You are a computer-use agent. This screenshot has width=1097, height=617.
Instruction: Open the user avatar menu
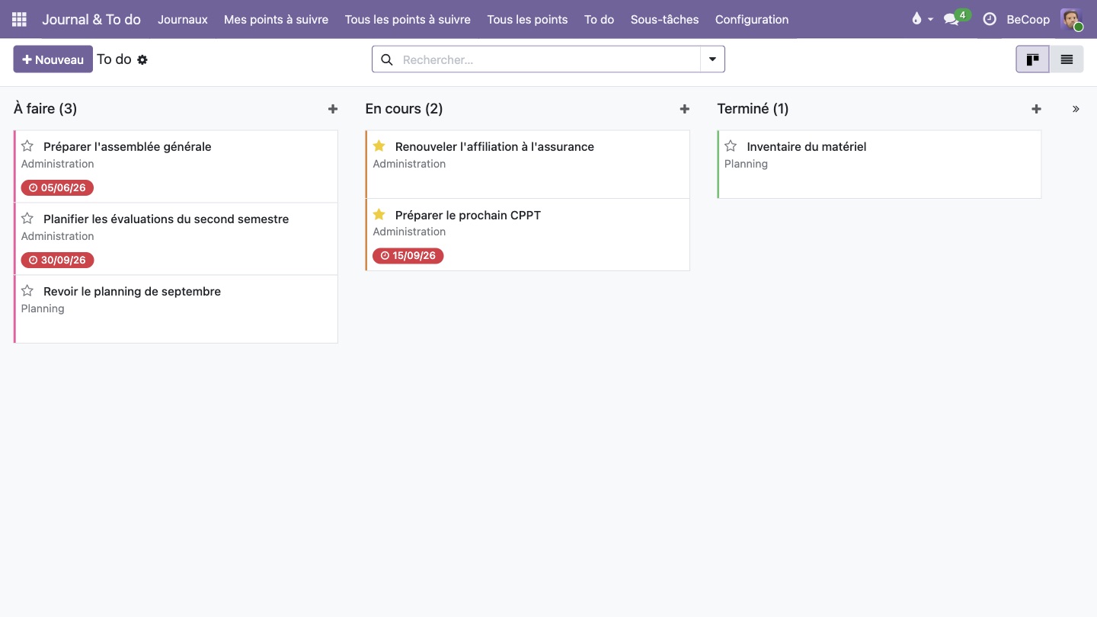tap(1072, 19)
